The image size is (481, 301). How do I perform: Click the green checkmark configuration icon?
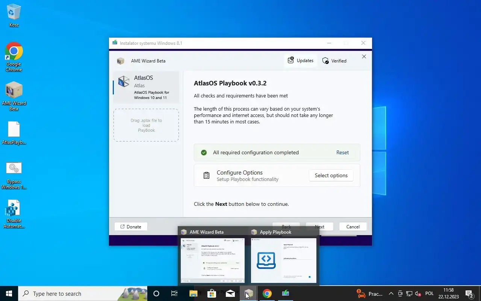(x=204, y=152)
